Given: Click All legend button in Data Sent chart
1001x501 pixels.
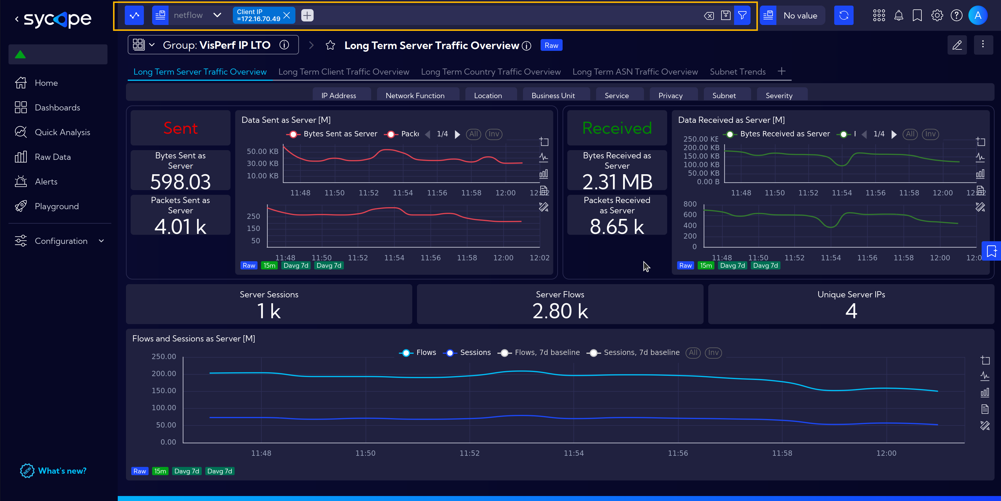Looking at the screenshot, I should tap(473, 134).
